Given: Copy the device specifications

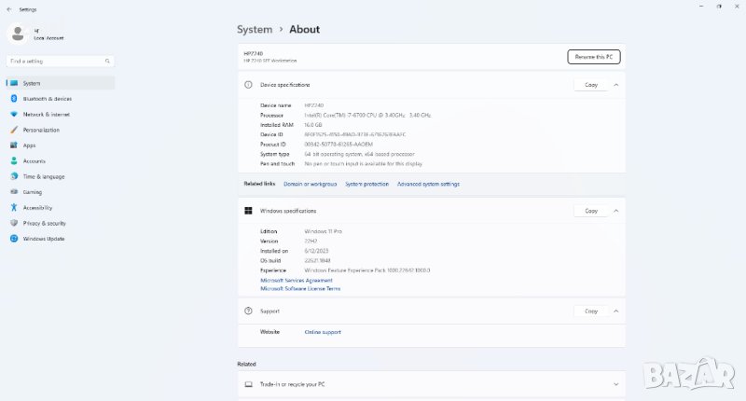Looking at the screenshot, I should coord(590,85).
